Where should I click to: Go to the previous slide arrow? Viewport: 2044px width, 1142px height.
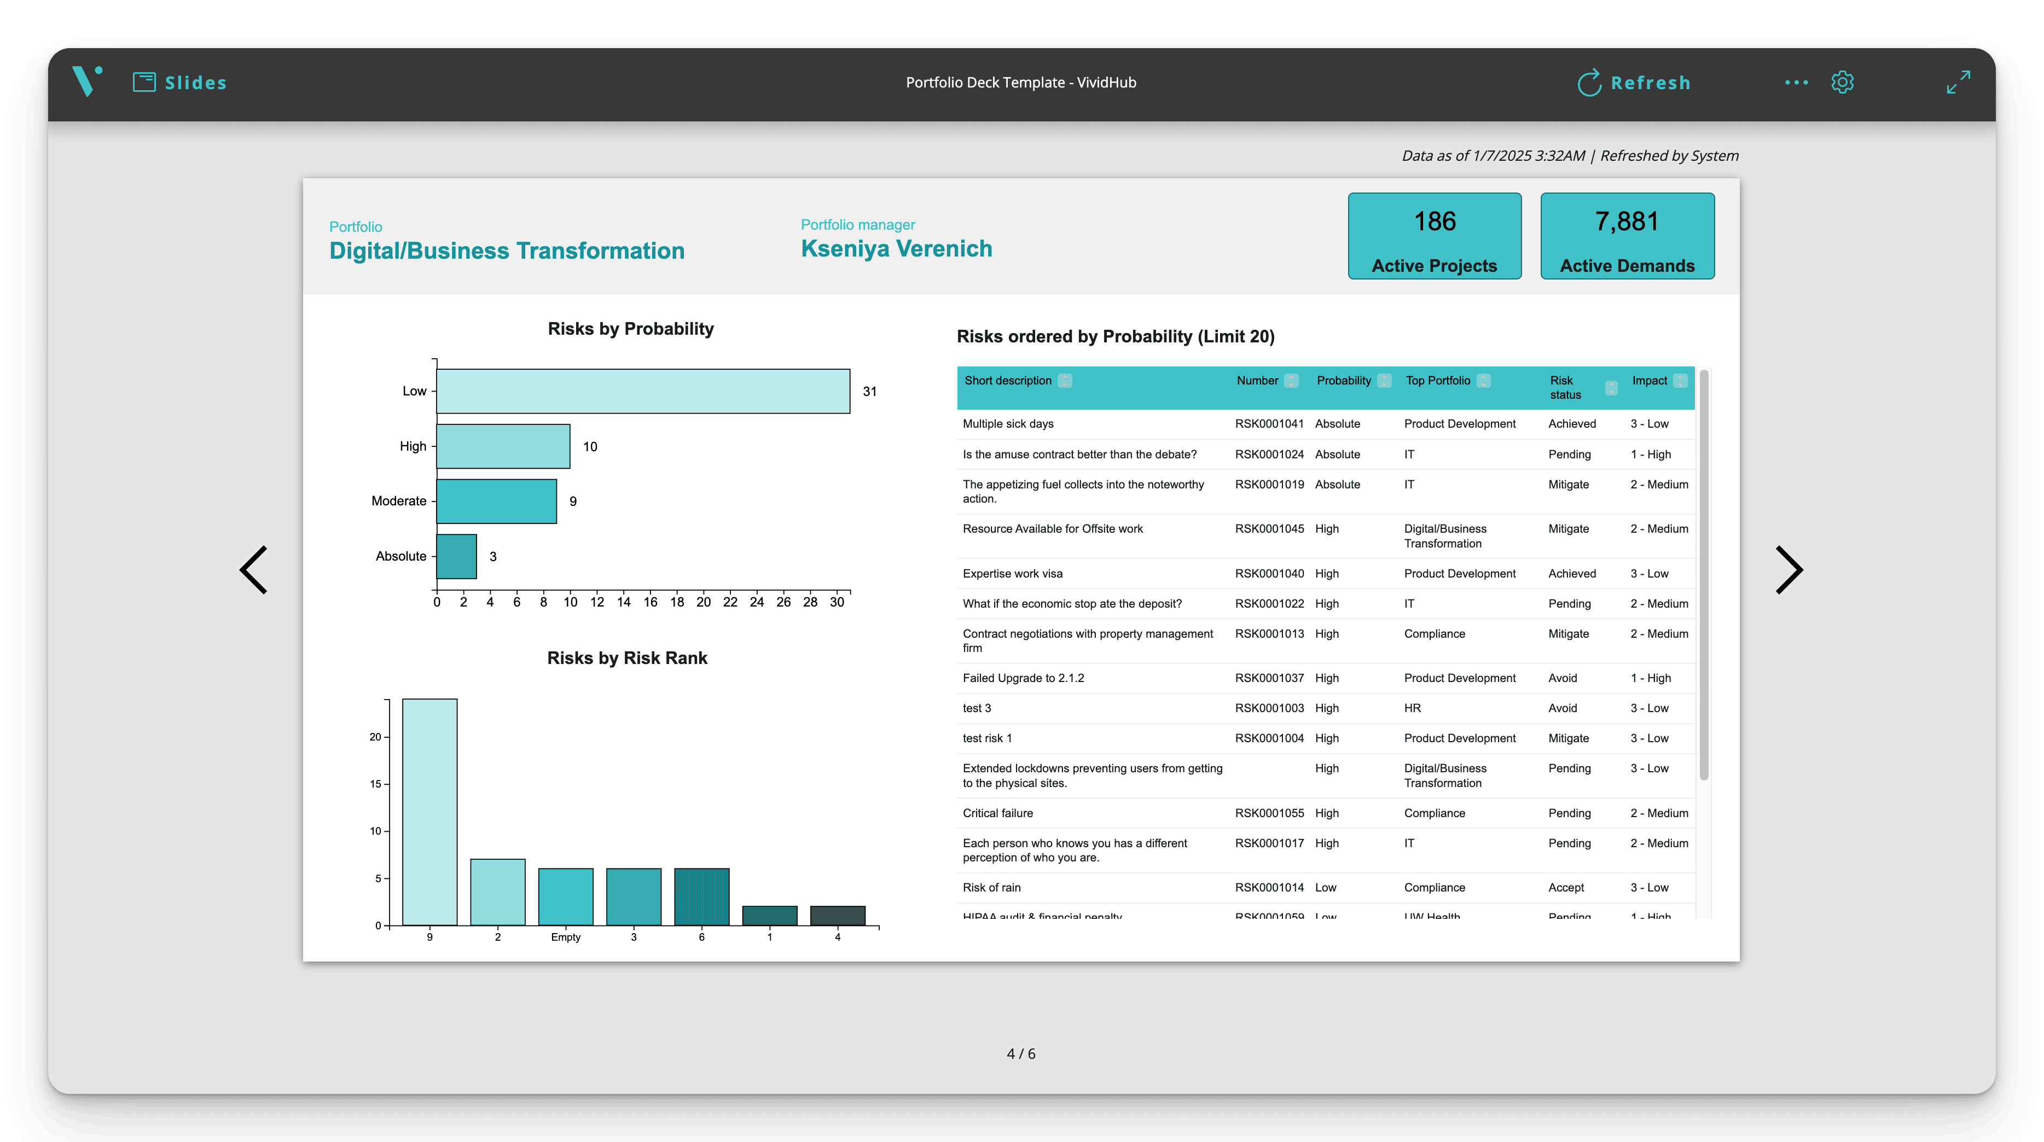[x=254, y=569]
